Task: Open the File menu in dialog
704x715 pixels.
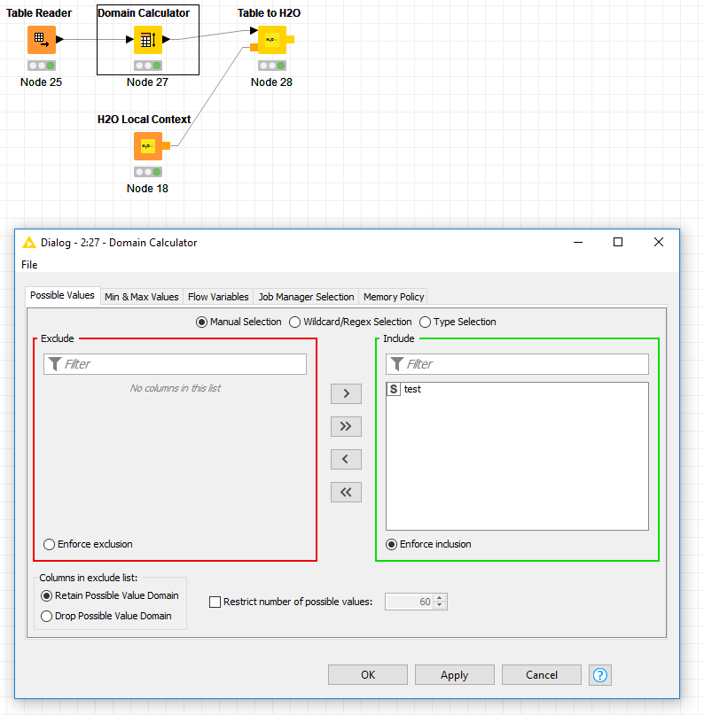Action: (29, 265)
